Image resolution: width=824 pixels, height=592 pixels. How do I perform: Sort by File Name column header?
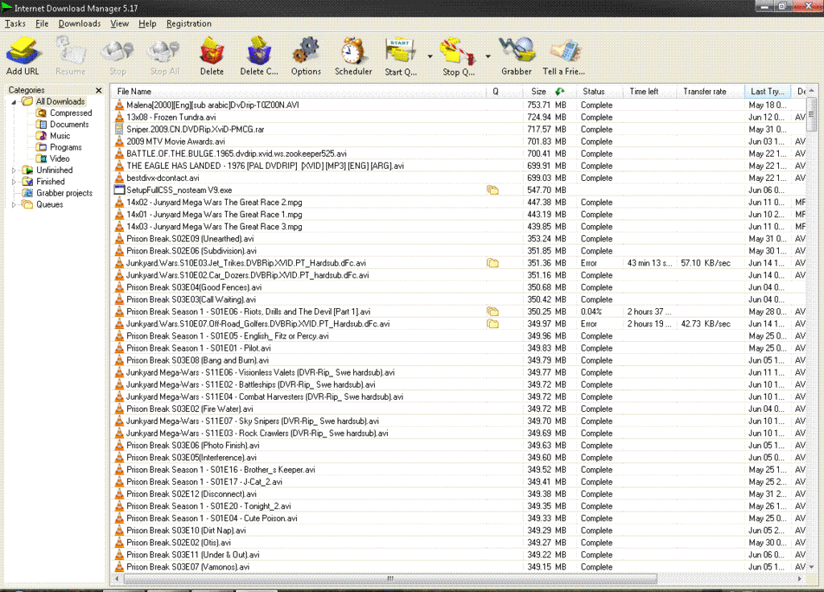click(299, 92)
